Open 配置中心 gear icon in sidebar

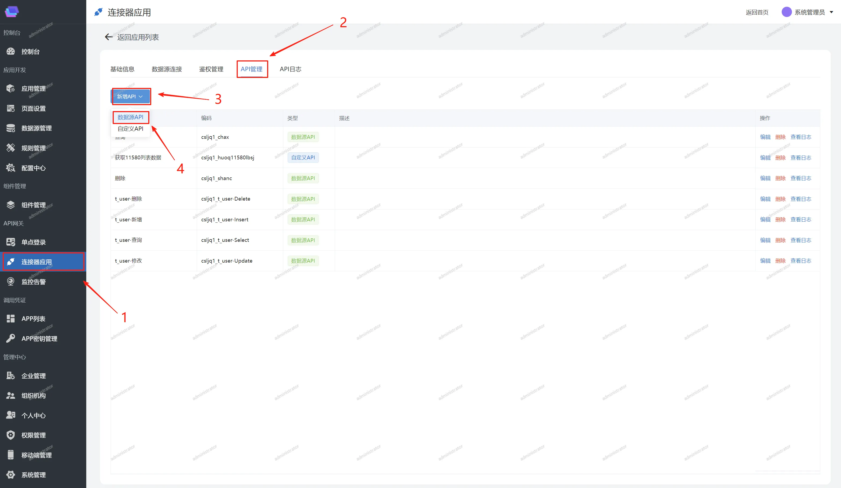pos(11,168)
